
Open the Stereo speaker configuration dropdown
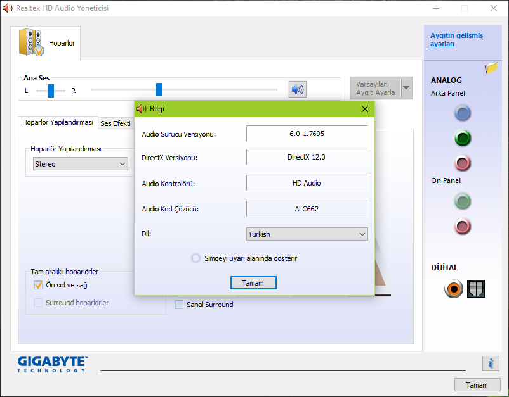coord(80,164)
